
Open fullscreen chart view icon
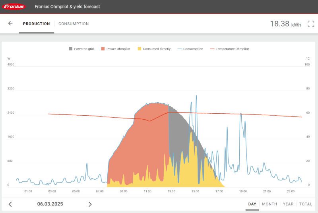311,24
